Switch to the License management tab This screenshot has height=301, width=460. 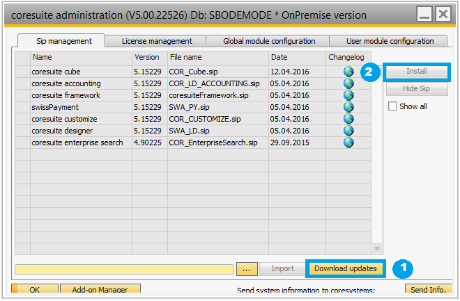(157, 41)
